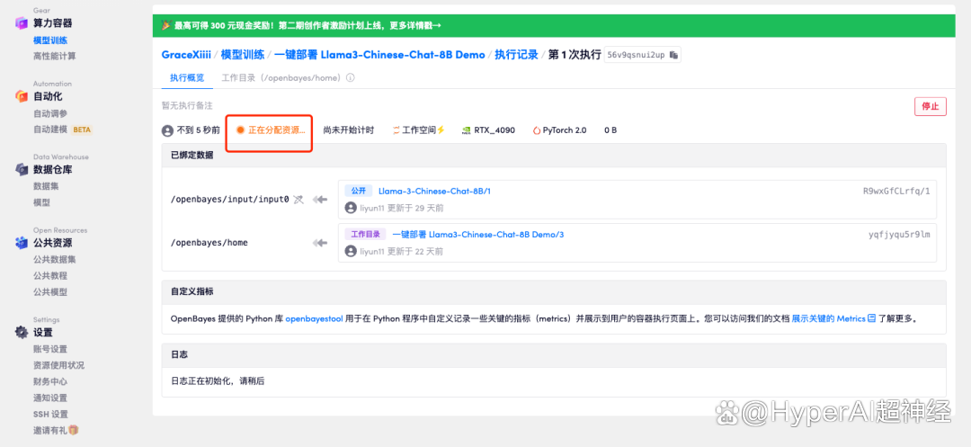Open 公共数据集 in sidebar
Screen dimensions: 971x447
[x=55, y=259]
